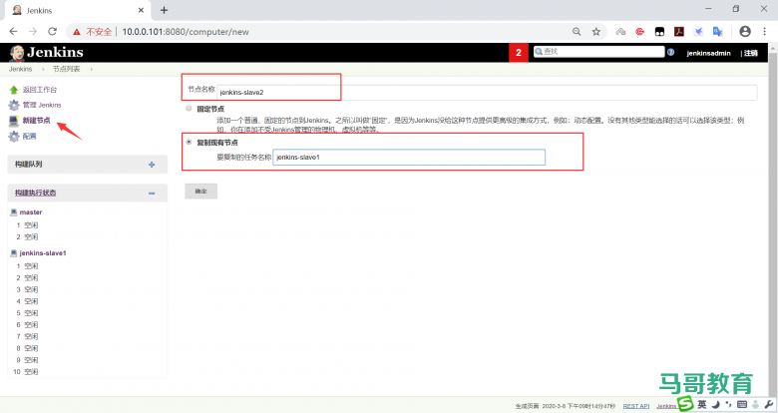Collapse the build executor status panel
The width and height of the screenshot is (778, 413).
pyautogui.click(x=152, y=194)
